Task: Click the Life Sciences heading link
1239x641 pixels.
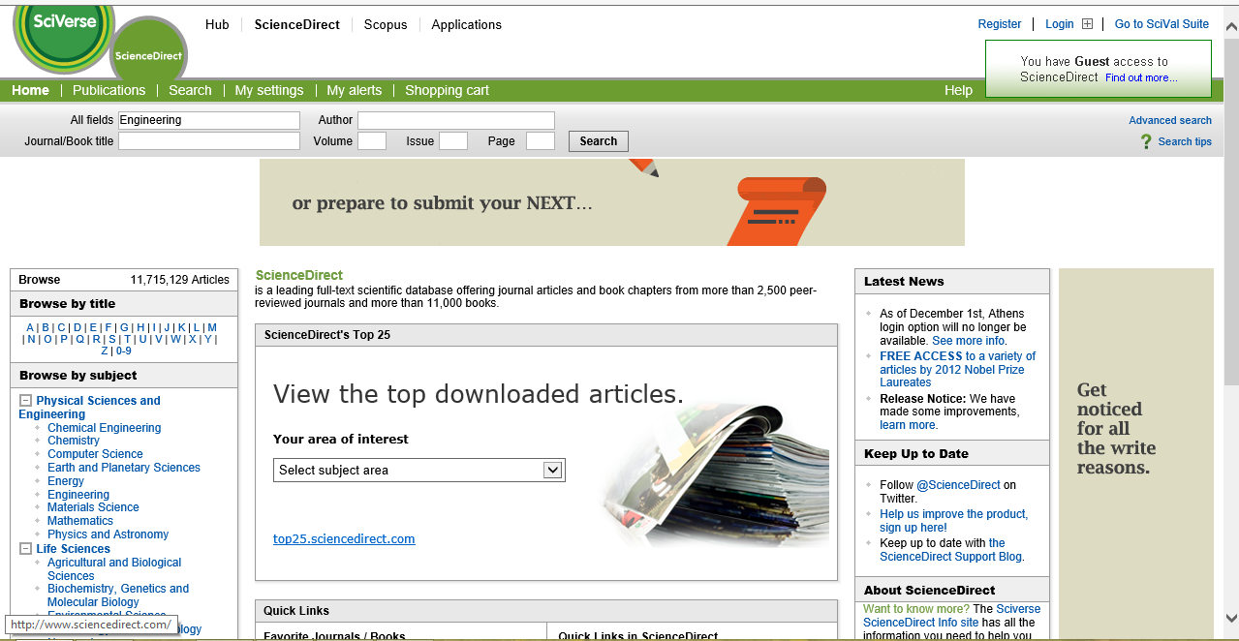Action: 74,549
